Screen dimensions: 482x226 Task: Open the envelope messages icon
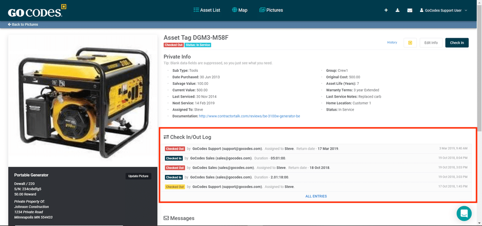pyautogui.click(x=409, y=10)
